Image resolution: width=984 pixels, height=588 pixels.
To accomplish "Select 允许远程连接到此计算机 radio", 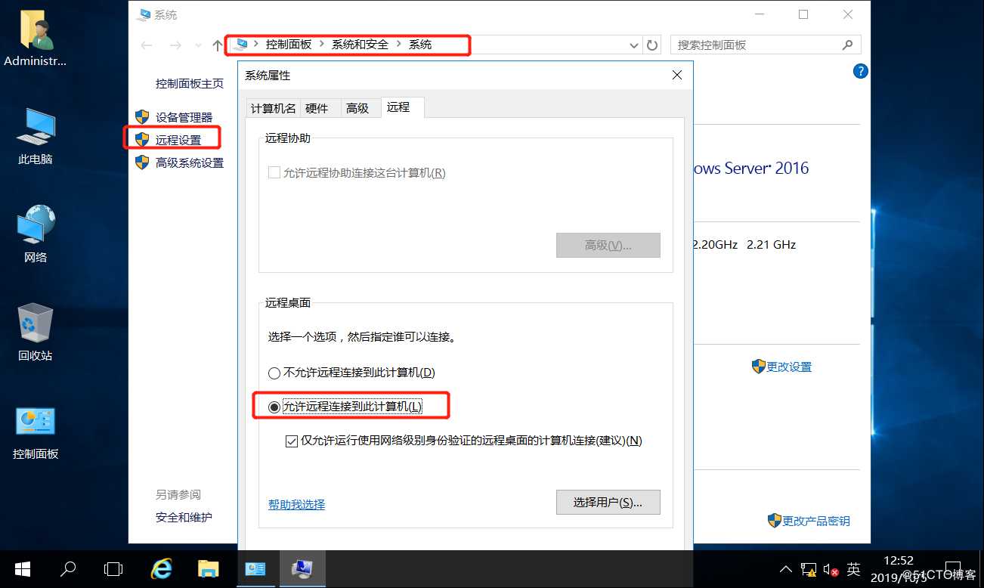I will [x=274, y=407].
